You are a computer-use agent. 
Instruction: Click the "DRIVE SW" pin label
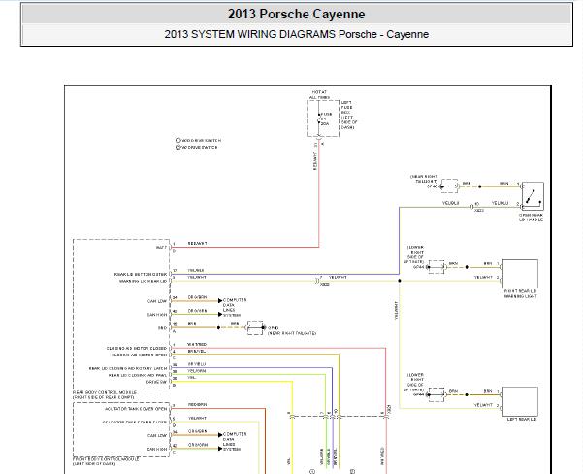(156, 382)
